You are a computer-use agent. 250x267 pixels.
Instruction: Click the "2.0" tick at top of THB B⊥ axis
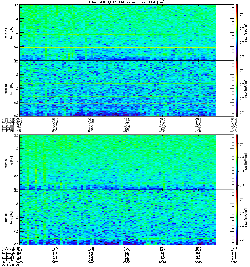(16, 5)
